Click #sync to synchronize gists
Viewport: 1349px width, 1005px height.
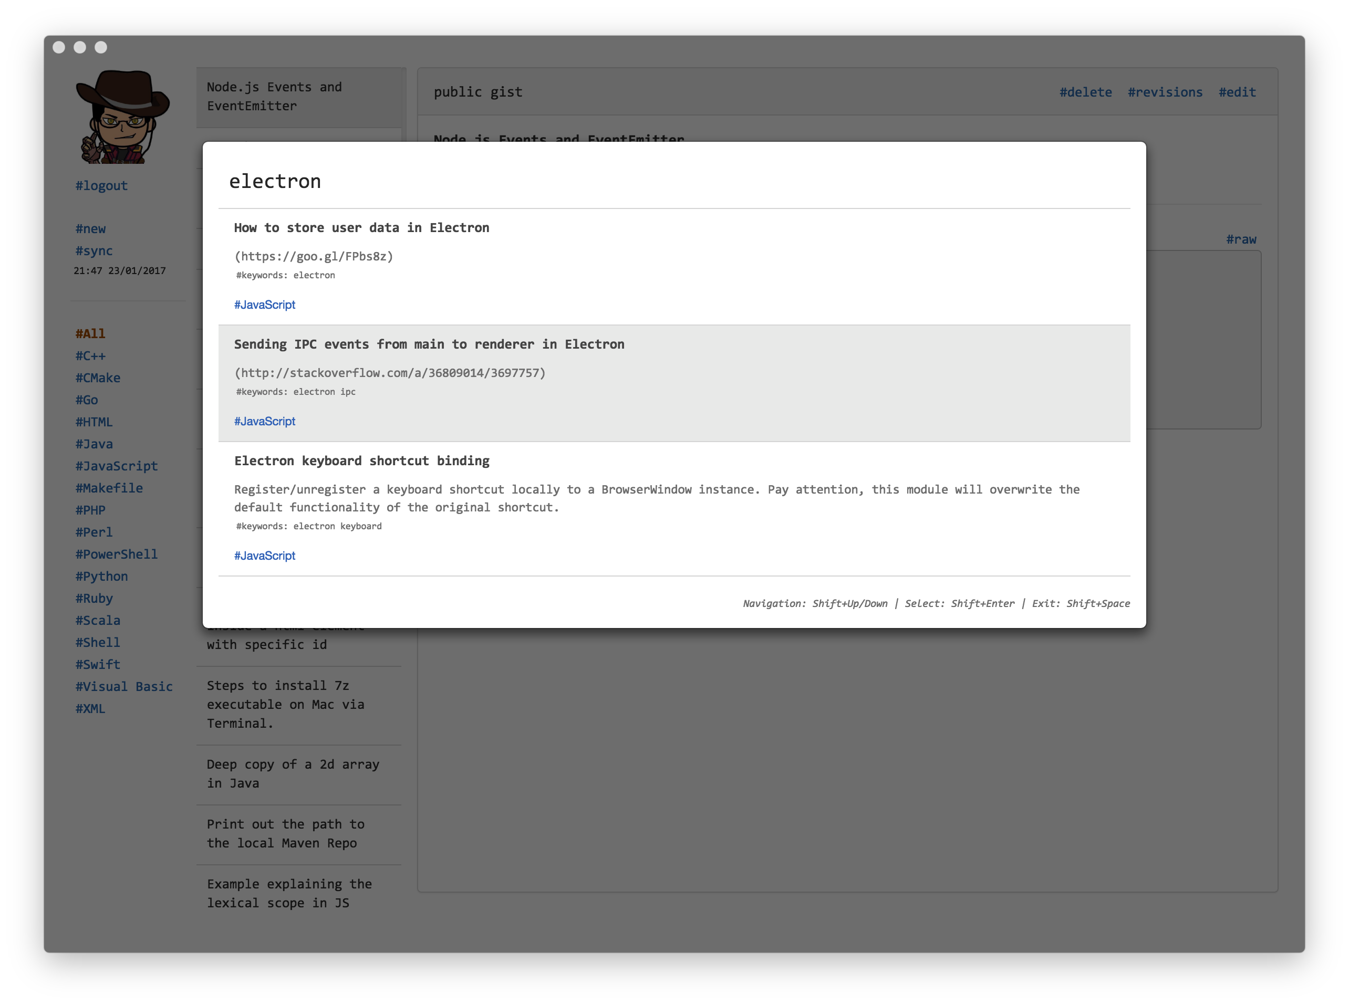94,250
